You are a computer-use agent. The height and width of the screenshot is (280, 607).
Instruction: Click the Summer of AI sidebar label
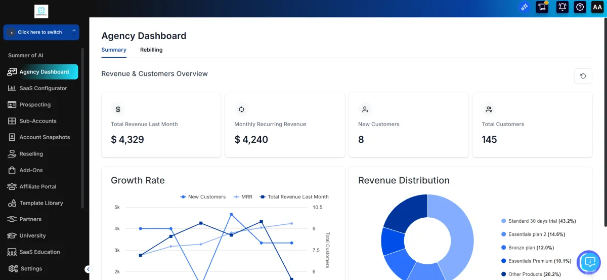[x=26, y=55]
